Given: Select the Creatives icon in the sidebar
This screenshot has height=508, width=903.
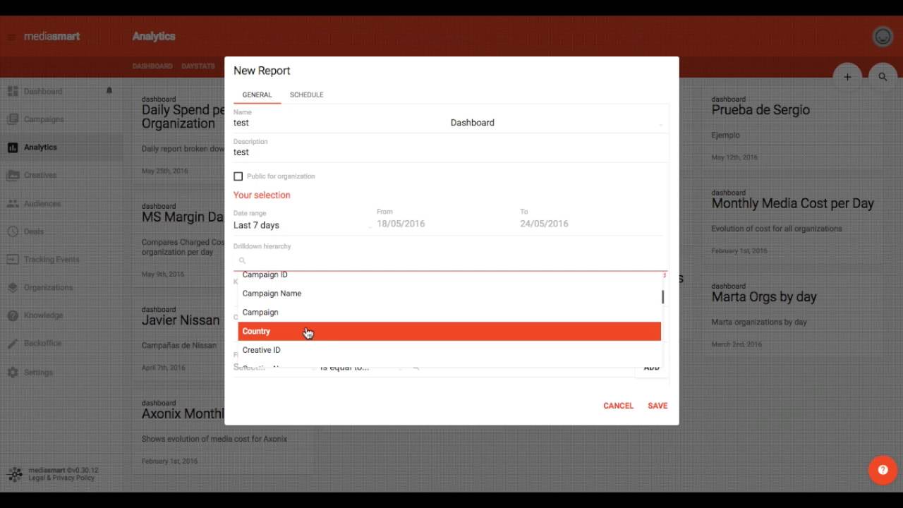Looking at the screenshot, I should [13, 175].
